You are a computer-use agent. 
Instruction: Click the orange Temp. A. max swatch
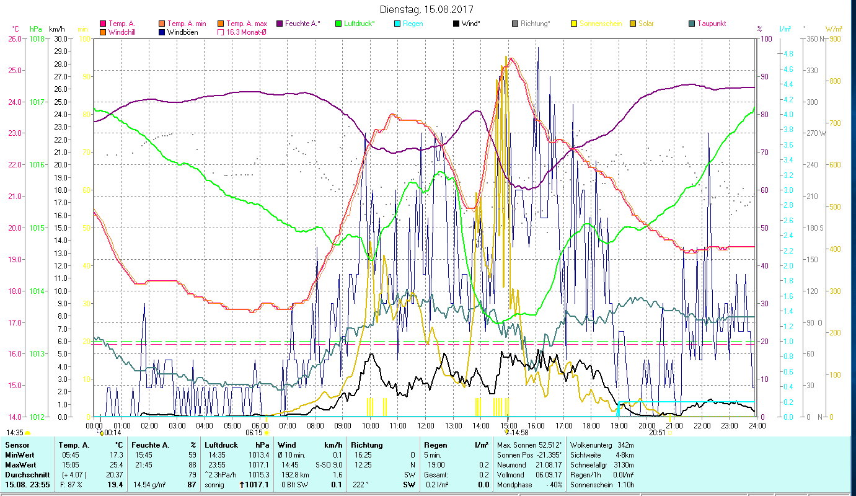click(x=221, y=24)
